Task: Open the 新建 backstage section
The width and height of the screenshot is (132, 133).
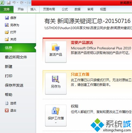Action: pos(9,67)
